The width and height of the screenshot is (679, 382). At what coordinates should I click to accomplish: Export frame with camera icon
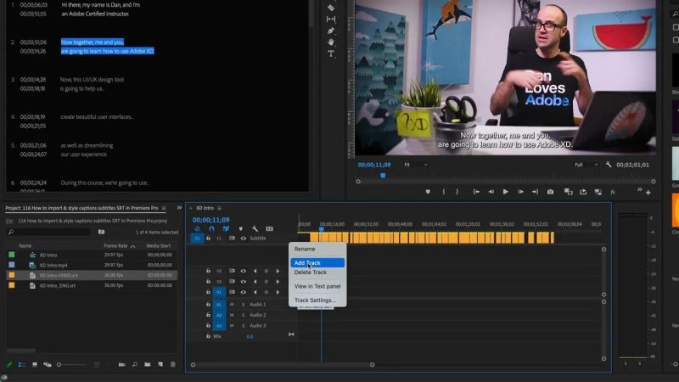pos(550,192)
